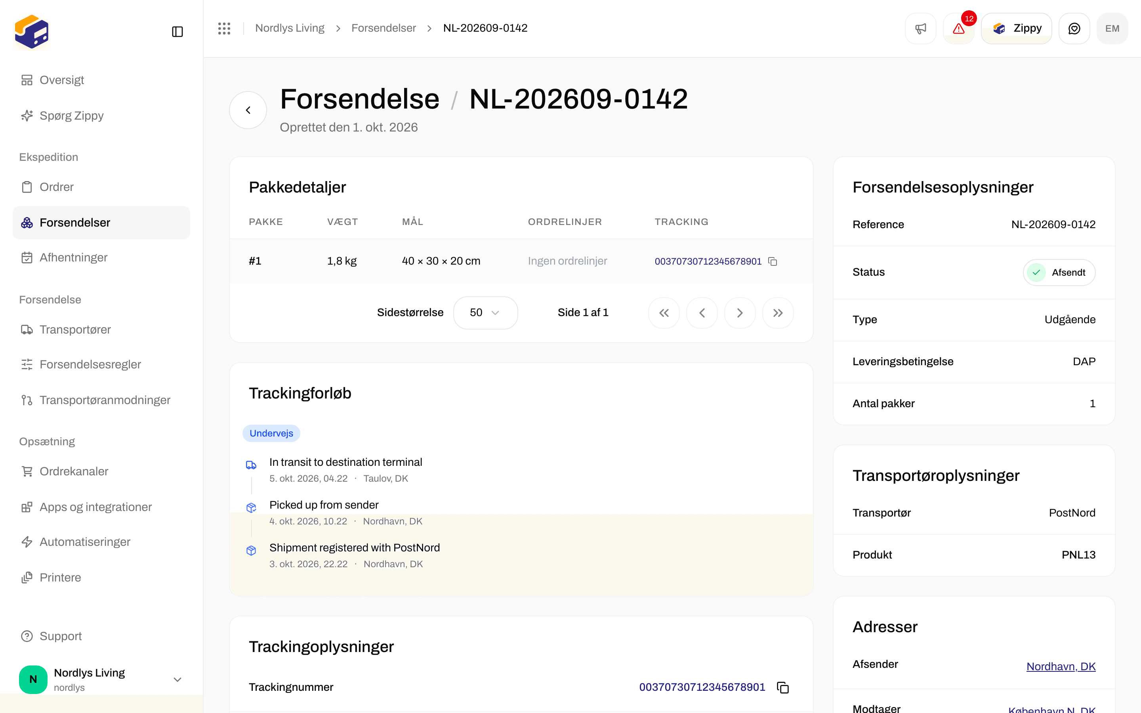Open alerts with 12 notifications
Viewport: 1141px width, 713px height.
(x=958, y=28)
